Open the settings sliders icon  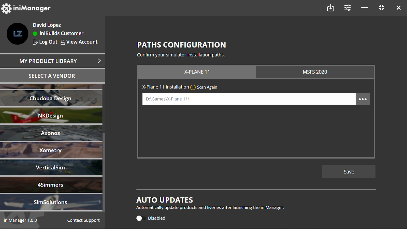tap(347, 8)
